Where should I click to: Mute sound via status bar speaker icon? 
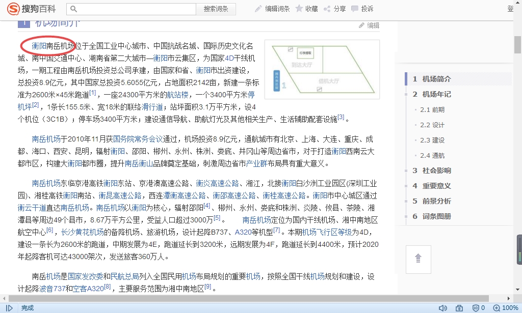(x=442, y=308)
